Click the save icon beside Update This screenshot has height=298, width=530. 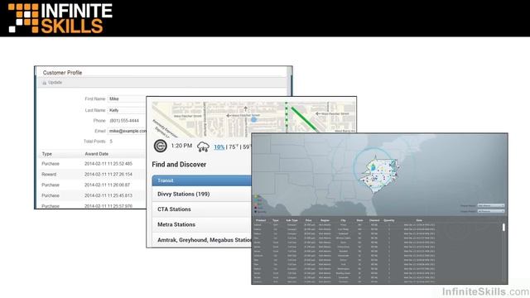44,83
